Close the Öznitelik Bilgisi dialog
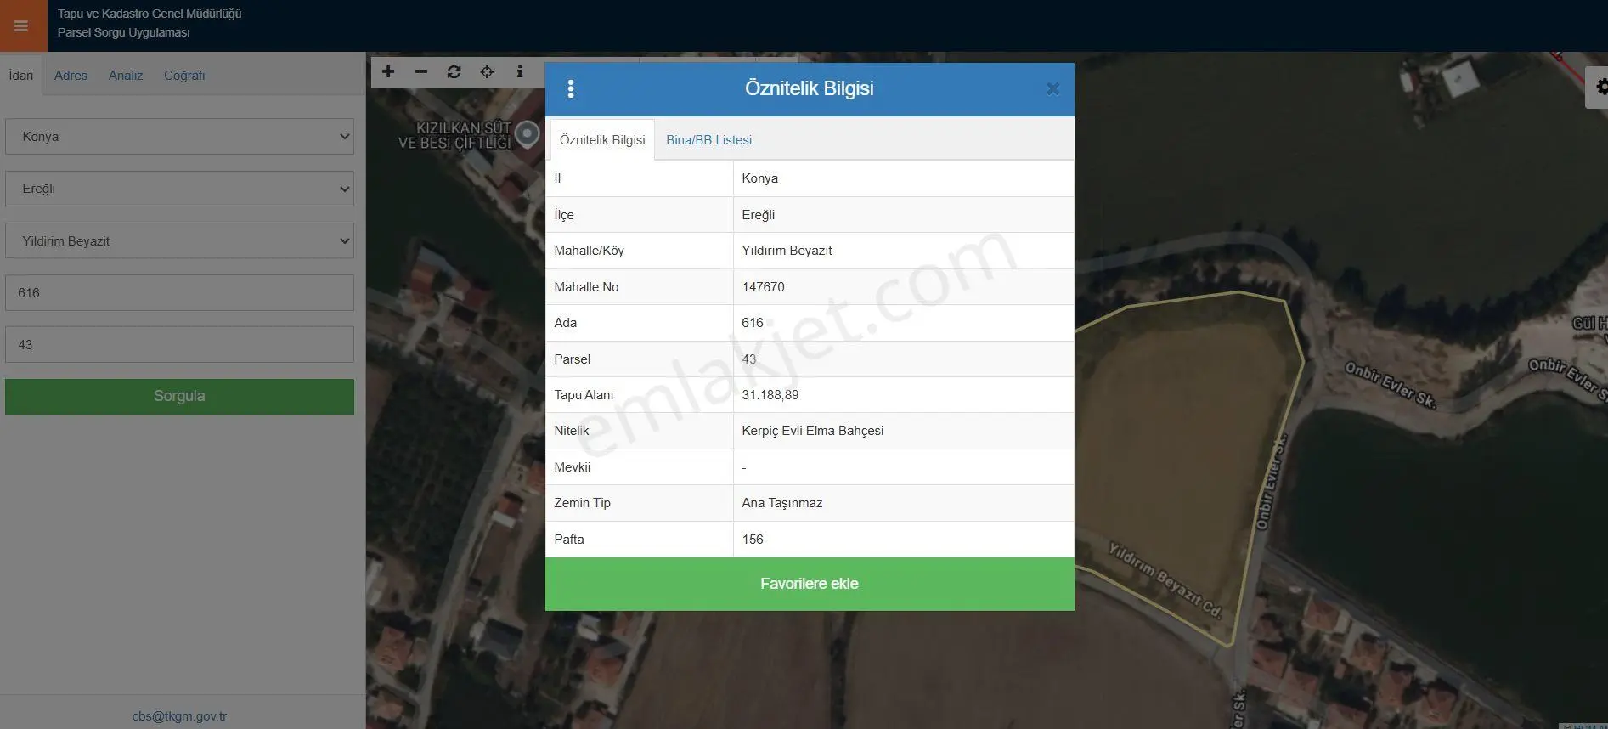The height and width of the screenshot is (729, 1608). [1052, 88]
